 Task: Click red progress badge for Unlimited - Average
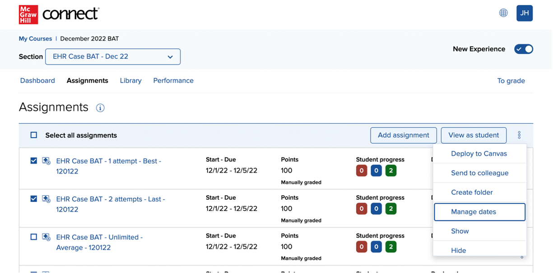[362, 247]
